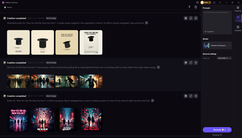Click the Text-to-Image tag on 15:47:57 entry
Image resolution: width=242 pixels, height=138 pixels.
pyautogui.click(x=51, y=96)
